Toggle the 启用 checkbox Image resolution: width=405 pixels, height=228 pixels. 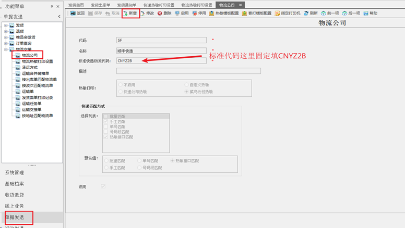[x=103, y=186]
